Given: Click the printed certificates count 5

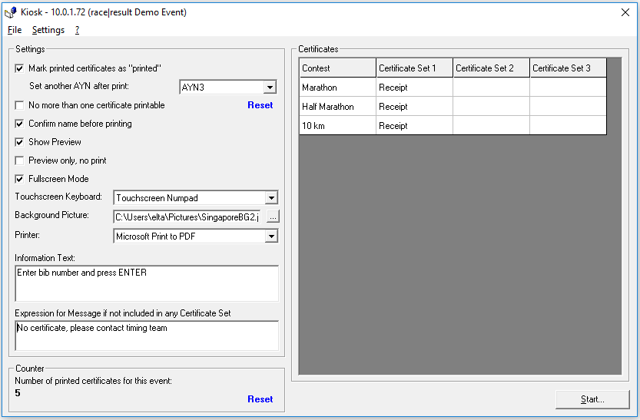Looking at the screenshot, I should click(18, 393).
